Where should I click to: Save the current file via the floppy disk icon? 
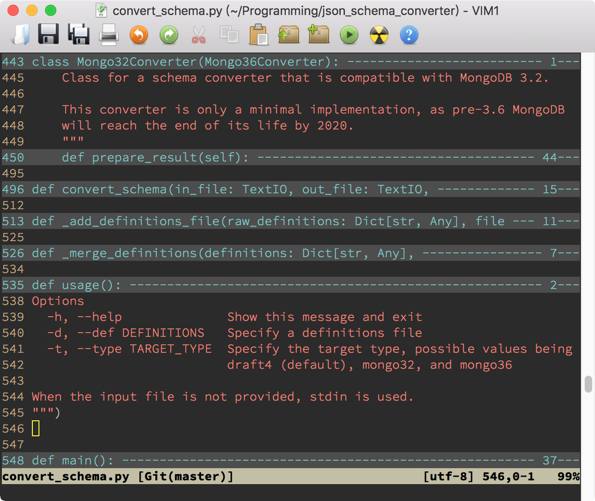click(48, 35)
